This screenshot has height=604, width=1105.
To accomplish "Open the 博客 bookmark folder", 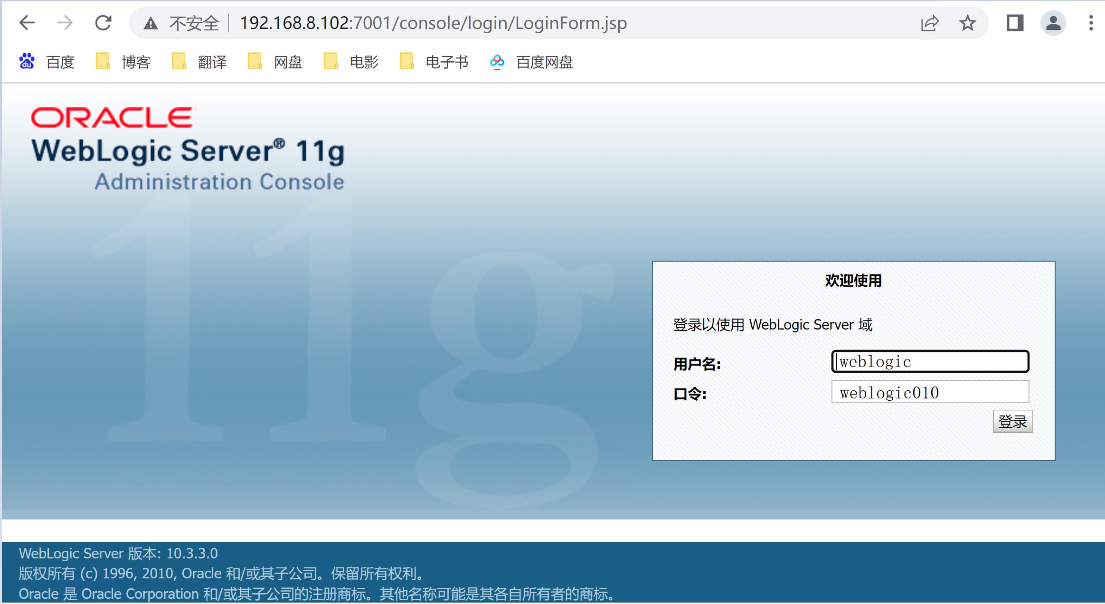I will [x=123, y=62].
